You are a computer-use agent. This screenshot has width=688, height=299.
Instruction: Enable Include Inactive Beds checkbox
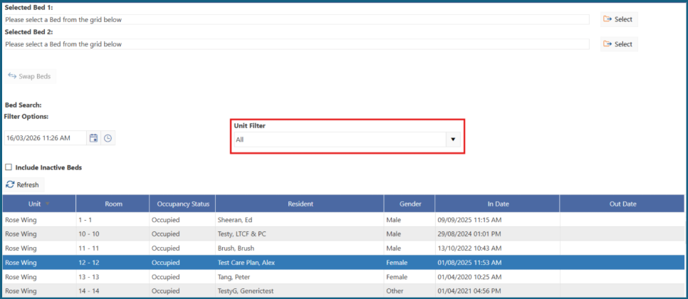pyautogui.click(x=9, y=167)
